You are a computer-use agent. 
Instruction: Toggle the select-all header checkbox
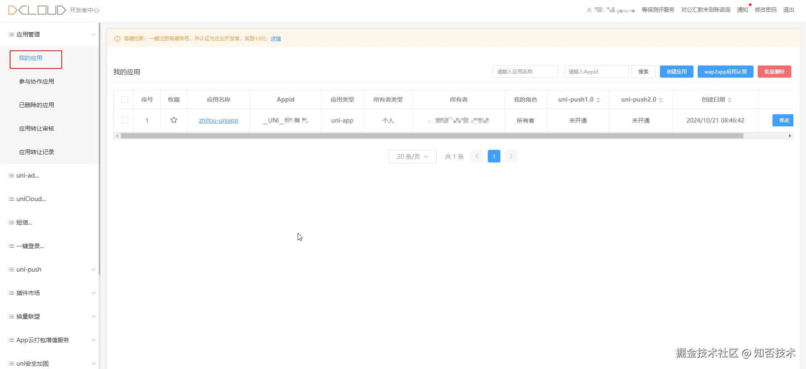tap(125, 99)
